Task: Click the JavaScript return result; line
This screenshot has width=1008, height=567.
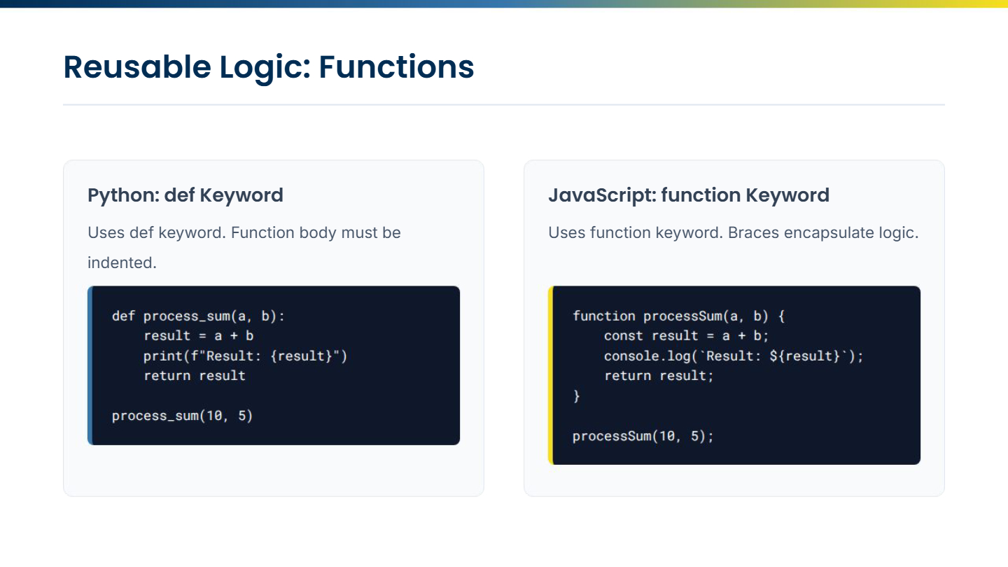Action: coord(659,376)
